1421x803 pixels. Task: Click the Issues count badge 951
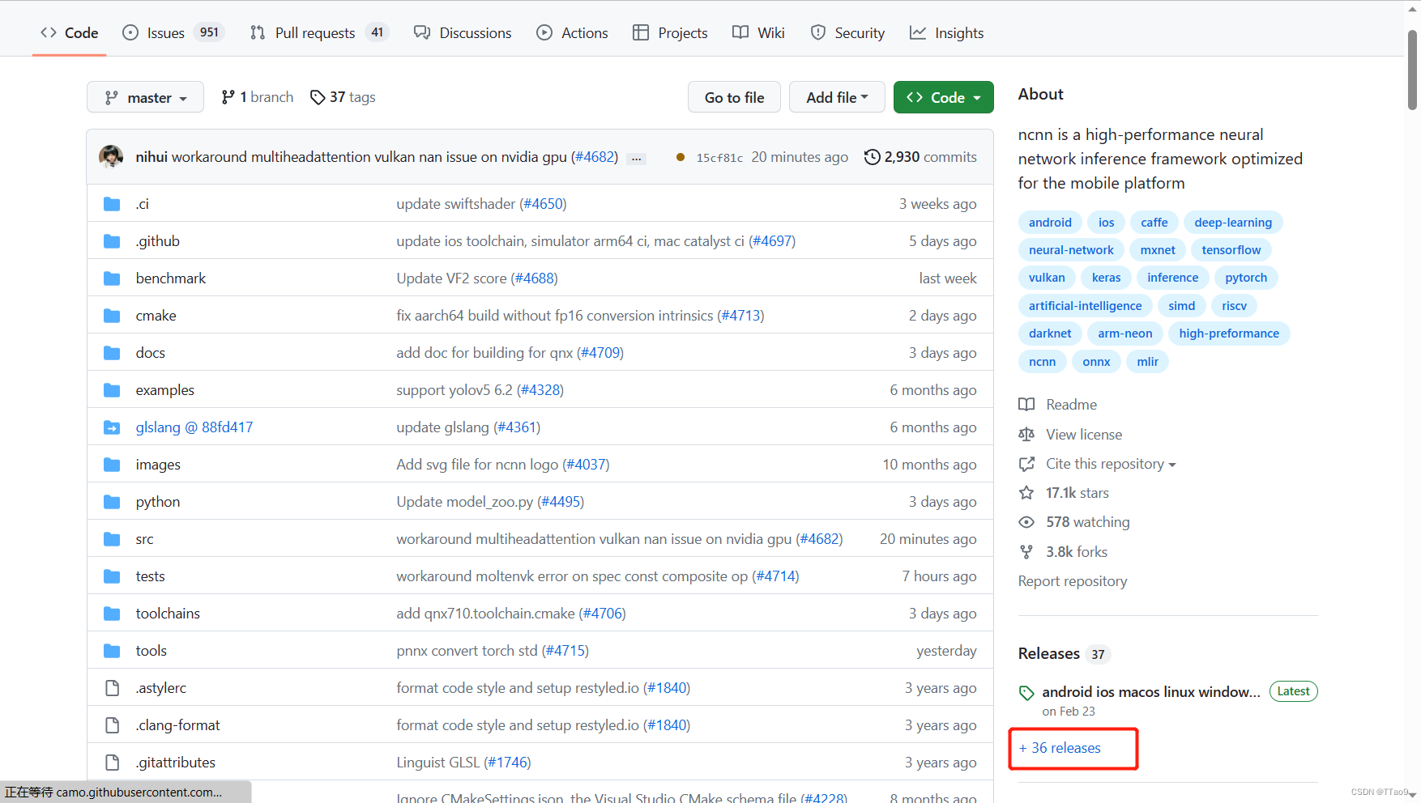point(209,32)
